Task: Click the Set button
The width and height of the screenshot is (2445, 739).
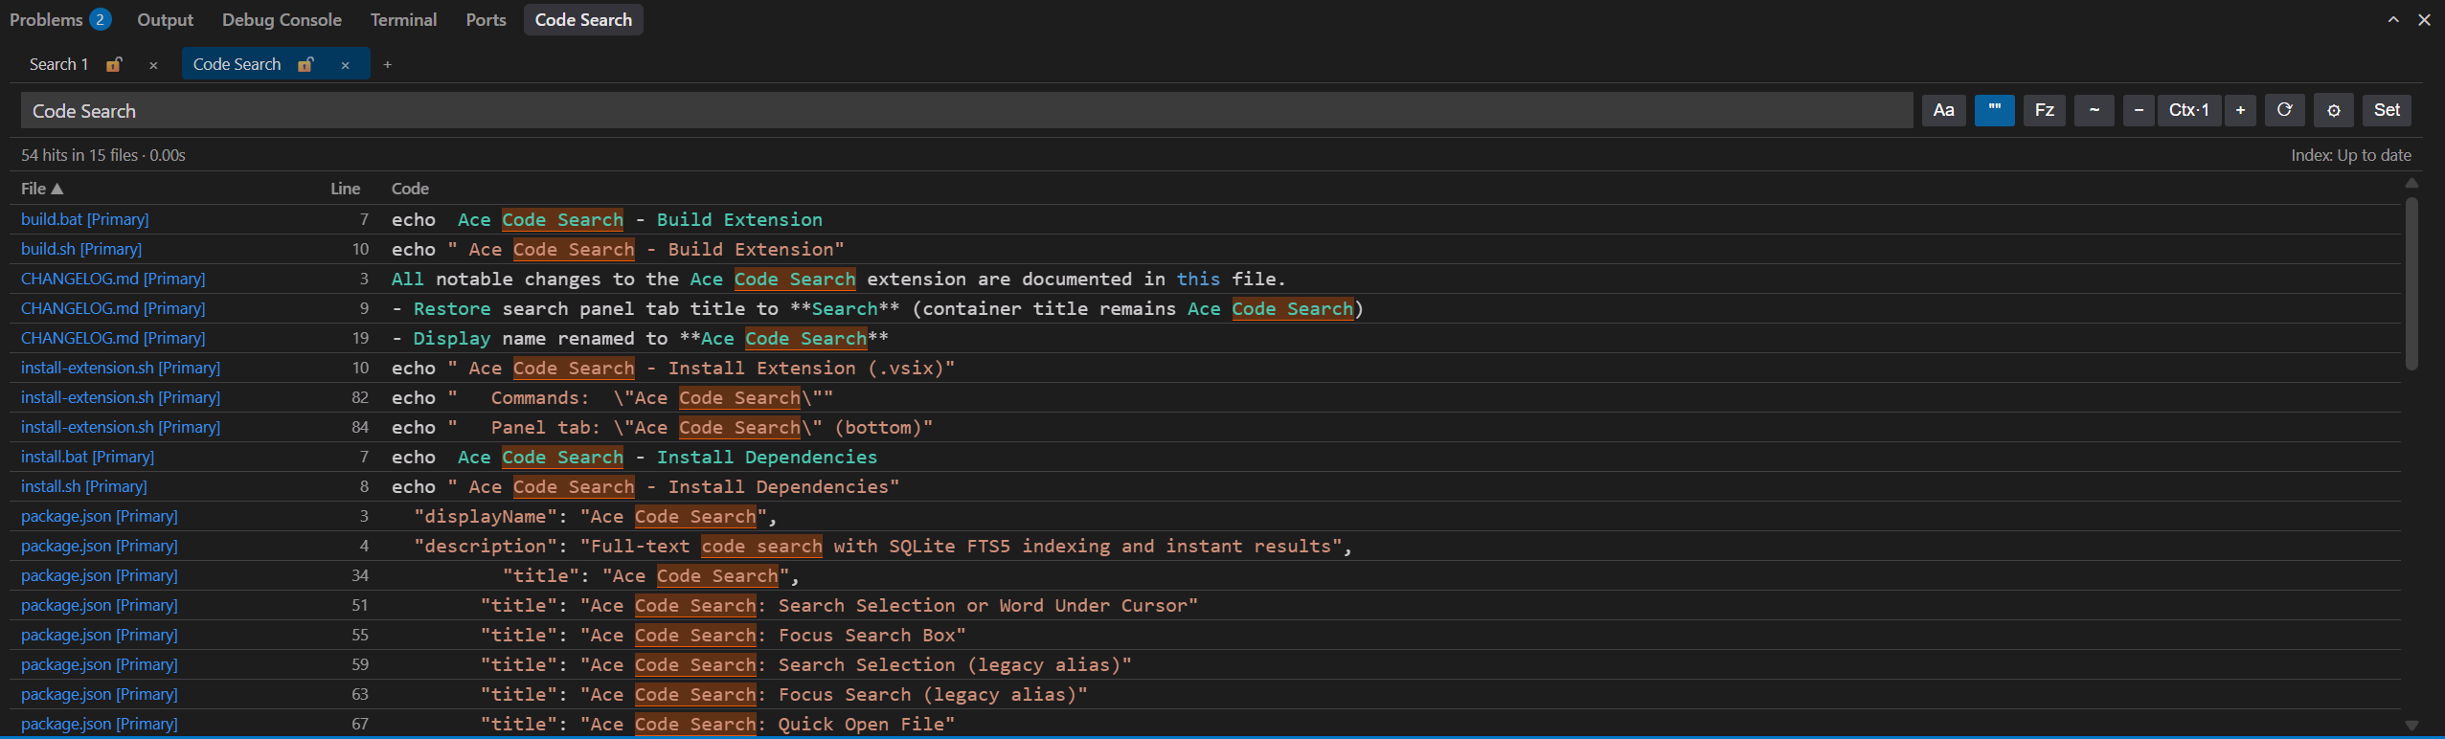Action: [2387, 110]
